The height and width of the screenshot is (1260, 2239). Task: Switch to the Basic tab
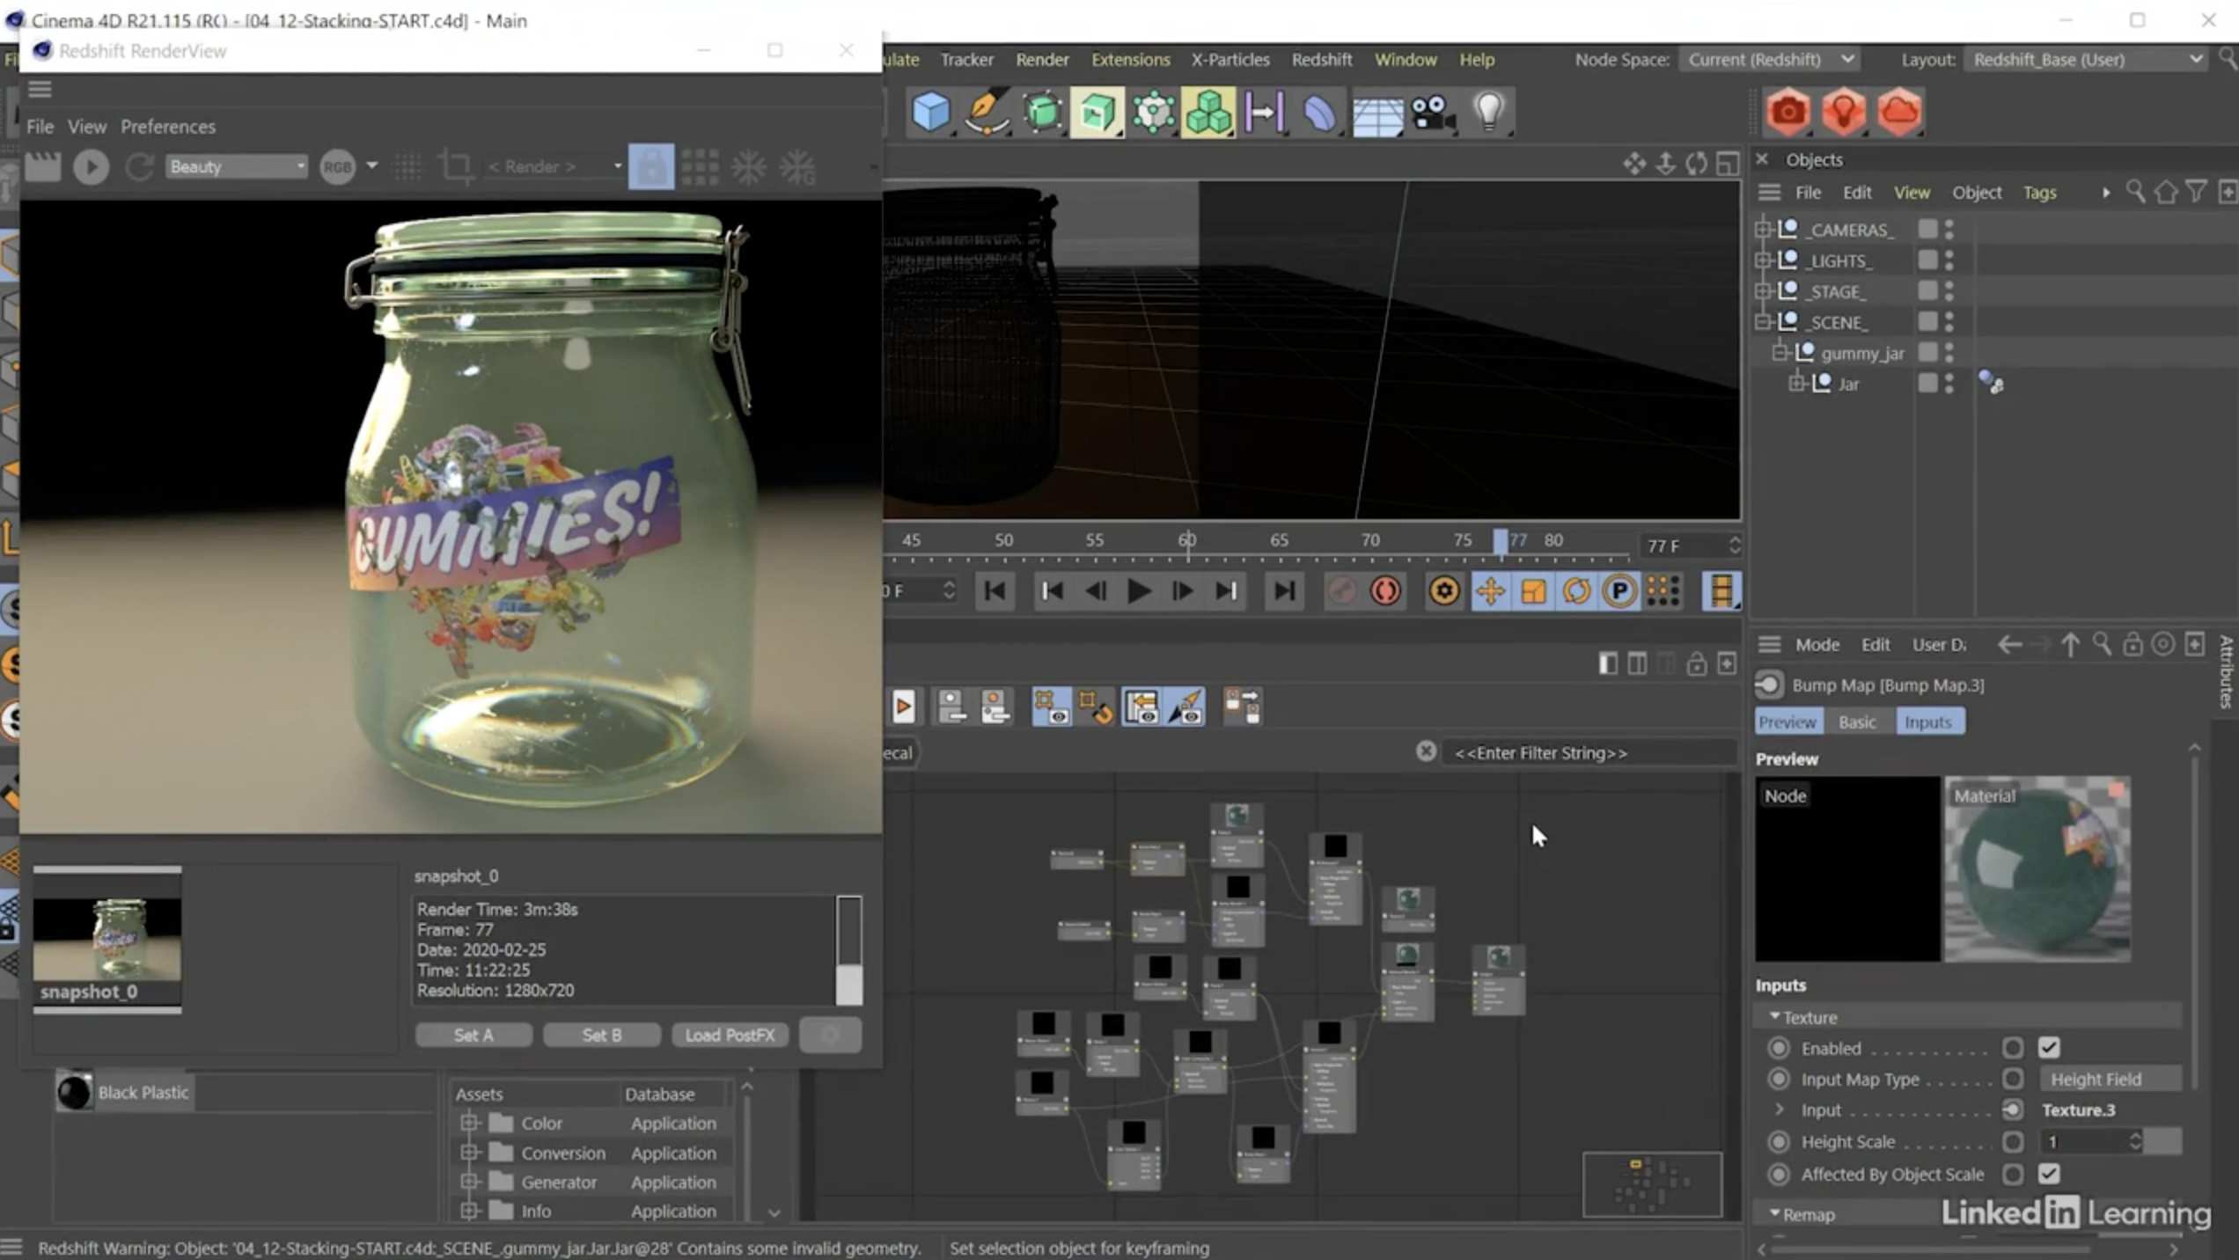pyautogui.click(x=1856, y=722)
